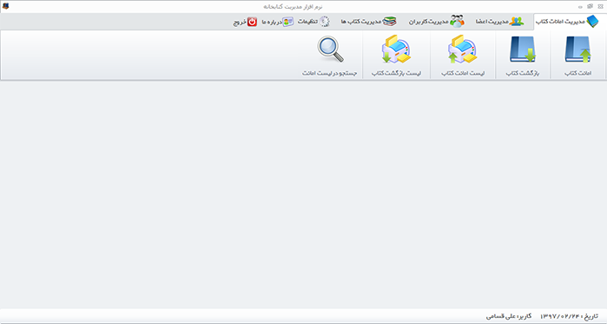This screenshot has width=607, height=324.
Task: Select the بازگشت کتاب book-return icon
Action: click(522, 50)
